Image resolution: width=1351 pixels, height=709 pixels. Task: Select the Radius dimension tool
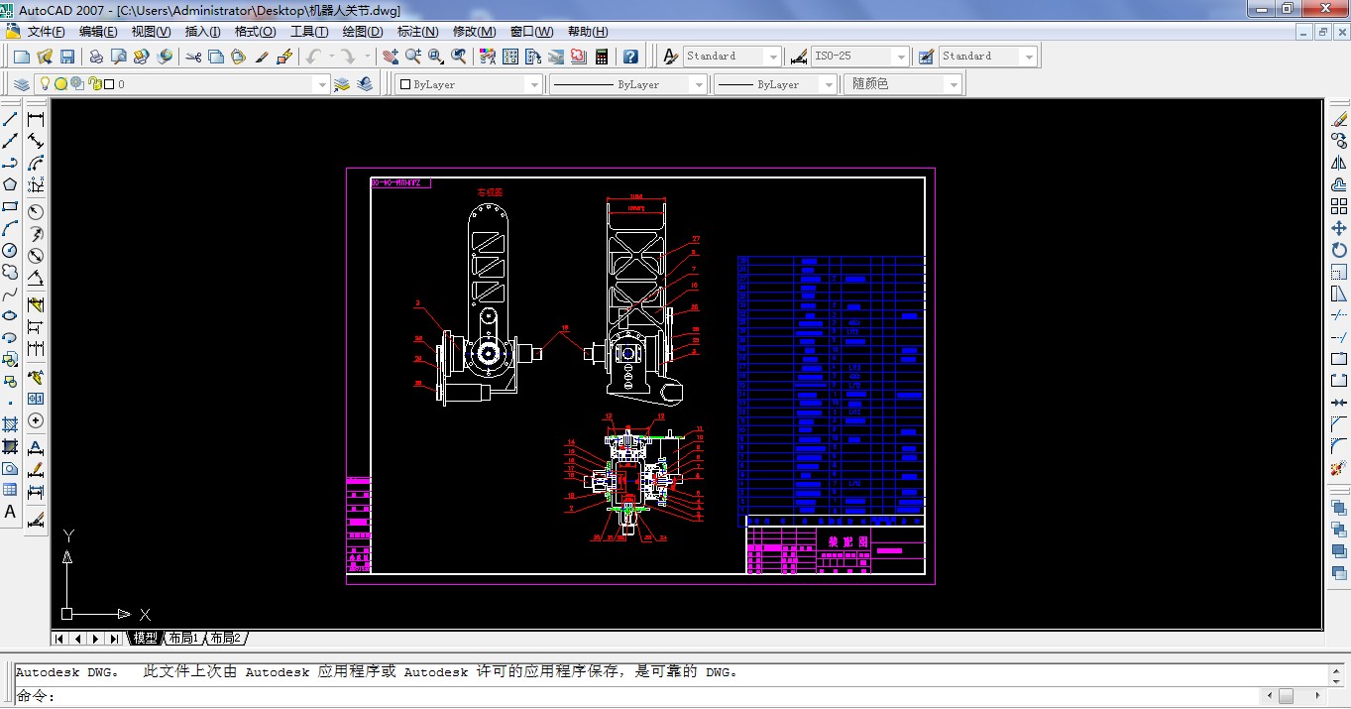(36, 211)
